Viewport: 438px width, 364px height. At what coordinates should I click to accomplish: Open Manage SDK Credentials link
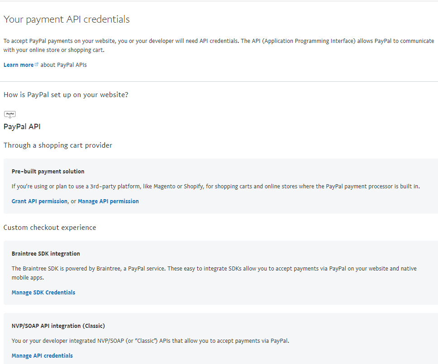pyautogui.click(x=43, y=293)
